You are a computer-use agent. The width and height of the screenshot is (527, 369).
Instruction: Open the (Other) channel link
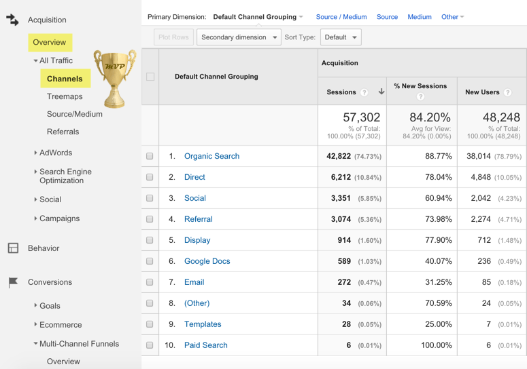point(197,303)
